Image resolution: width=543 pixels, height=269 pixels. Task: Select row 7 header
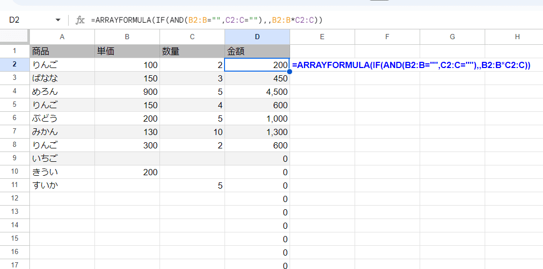pyautogui.click(x=15, y=132)
